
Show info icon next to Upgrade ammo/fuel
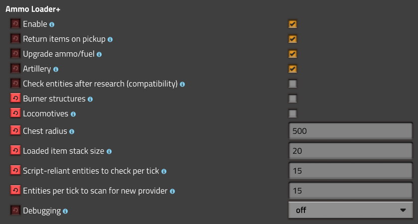(x=99, y=55)
